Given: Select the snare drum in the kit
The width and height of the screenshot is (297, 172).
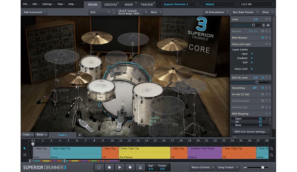Looking at the screenshot, I should pos(101,90).
